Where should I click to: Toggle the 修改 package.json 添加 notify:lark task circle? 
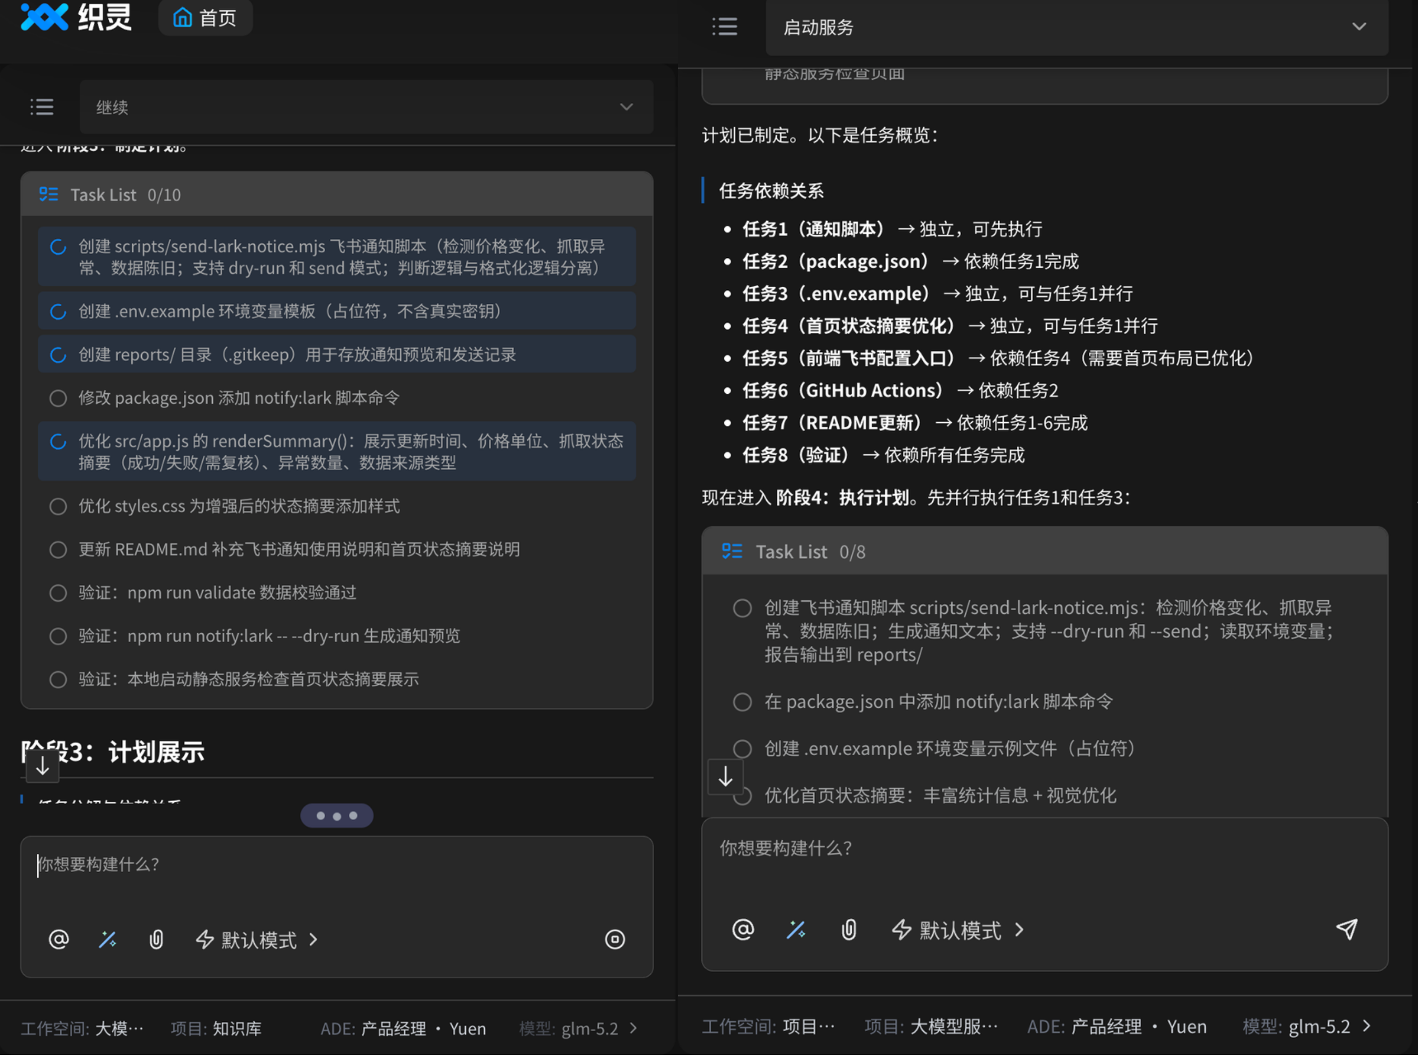pyautogui.click(x=58, y=398)
